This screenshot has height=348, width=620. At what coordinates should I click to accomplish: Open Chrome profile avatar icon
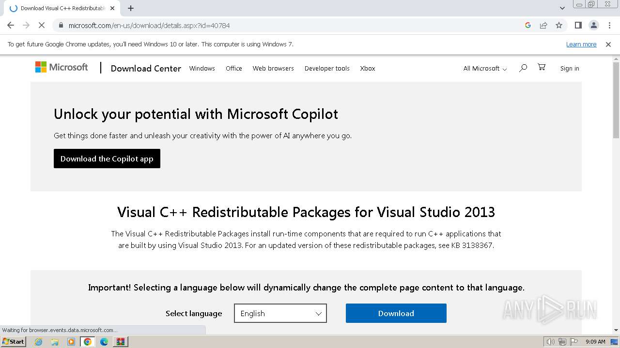pos(593,25)
